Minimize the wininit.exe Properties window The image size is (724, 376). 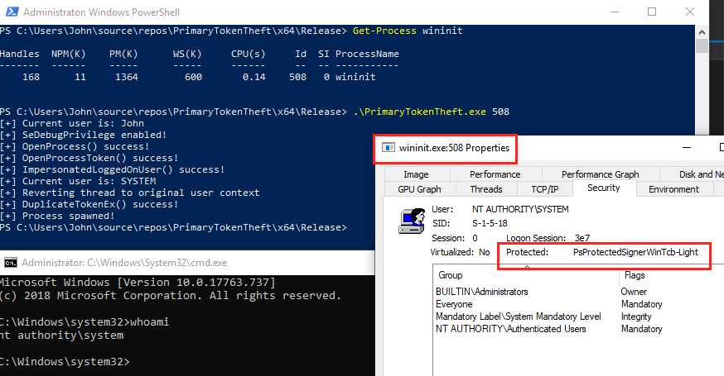(687, 147)
